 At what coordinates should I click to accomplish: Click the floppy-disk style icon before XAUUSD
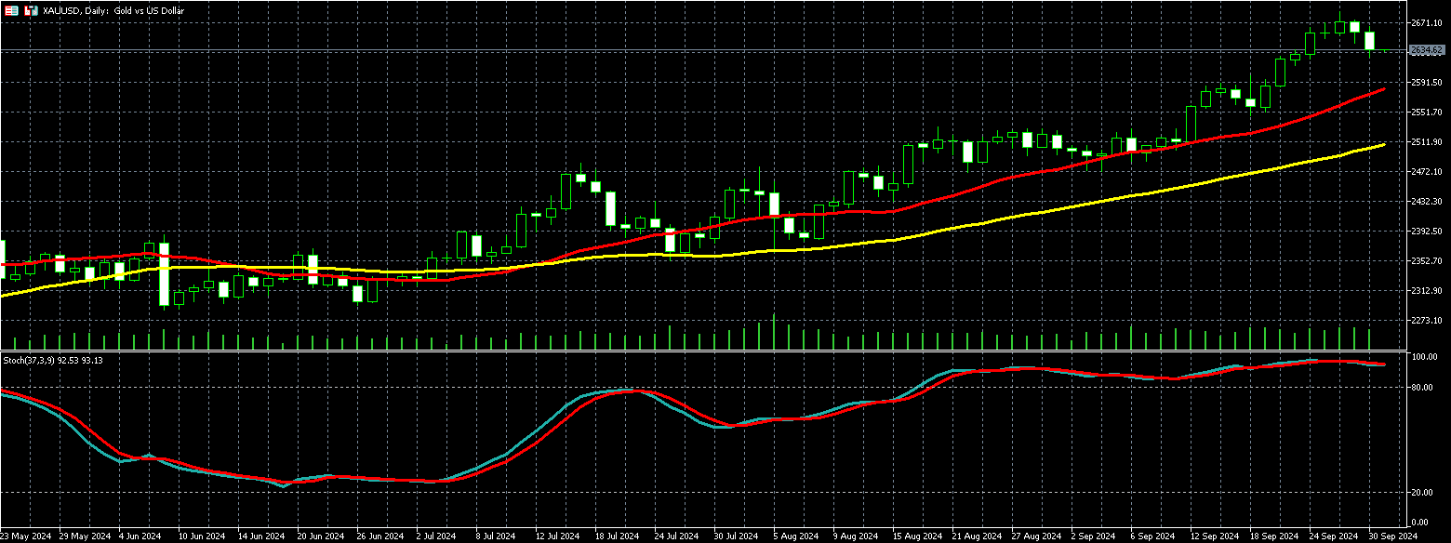tap(30, 9)
